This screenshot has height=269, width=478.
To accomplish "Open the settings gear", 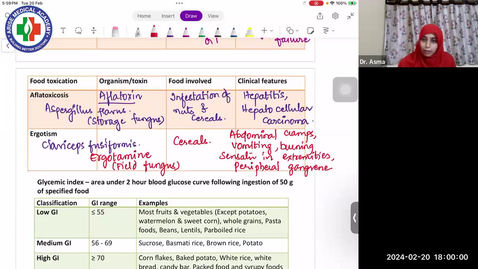I will click(x=335, y=16).
